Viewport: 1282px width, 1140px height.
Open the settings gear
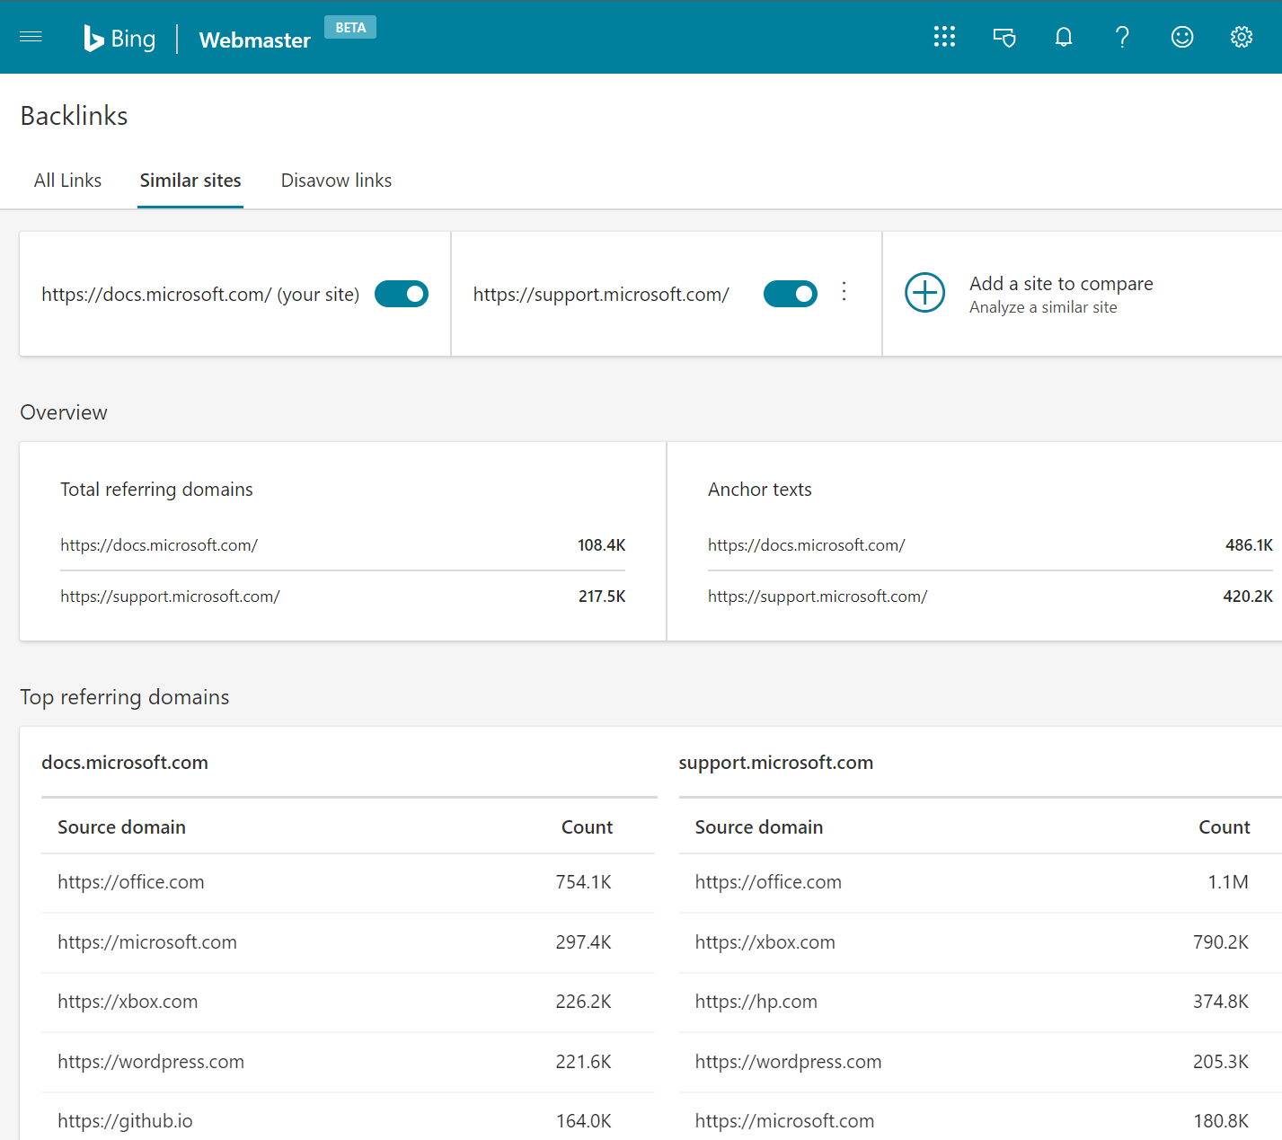point(1242,37)
